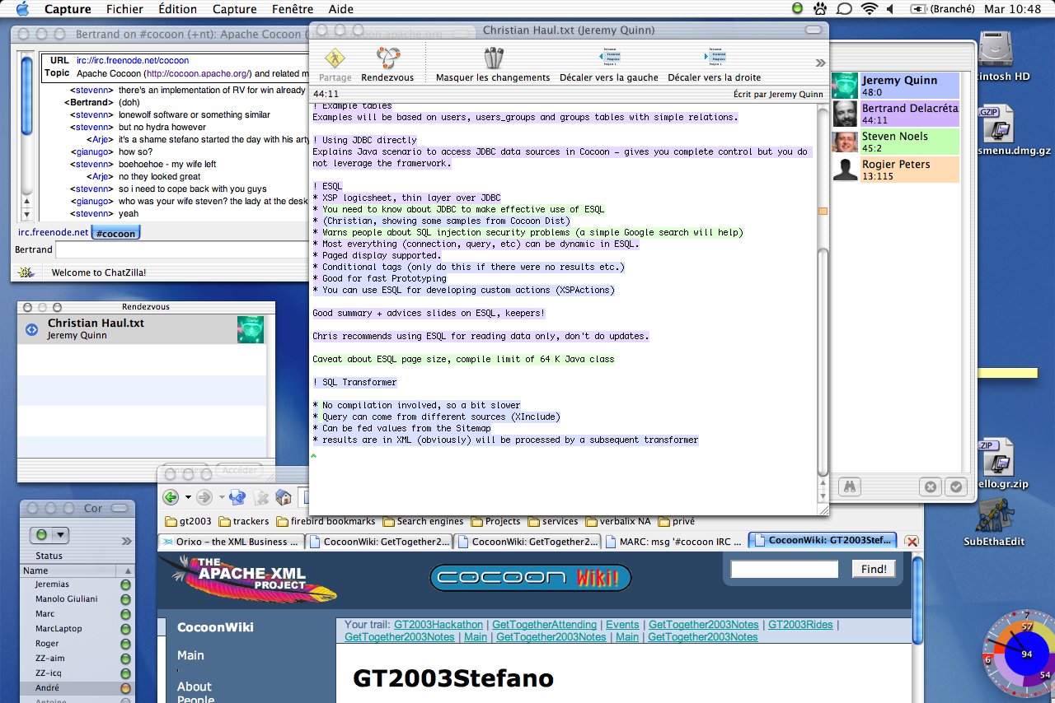Click the ChatZilla status bar icon
The height and width of the screenshot is (703, 1055).
[x=25, y=272]
